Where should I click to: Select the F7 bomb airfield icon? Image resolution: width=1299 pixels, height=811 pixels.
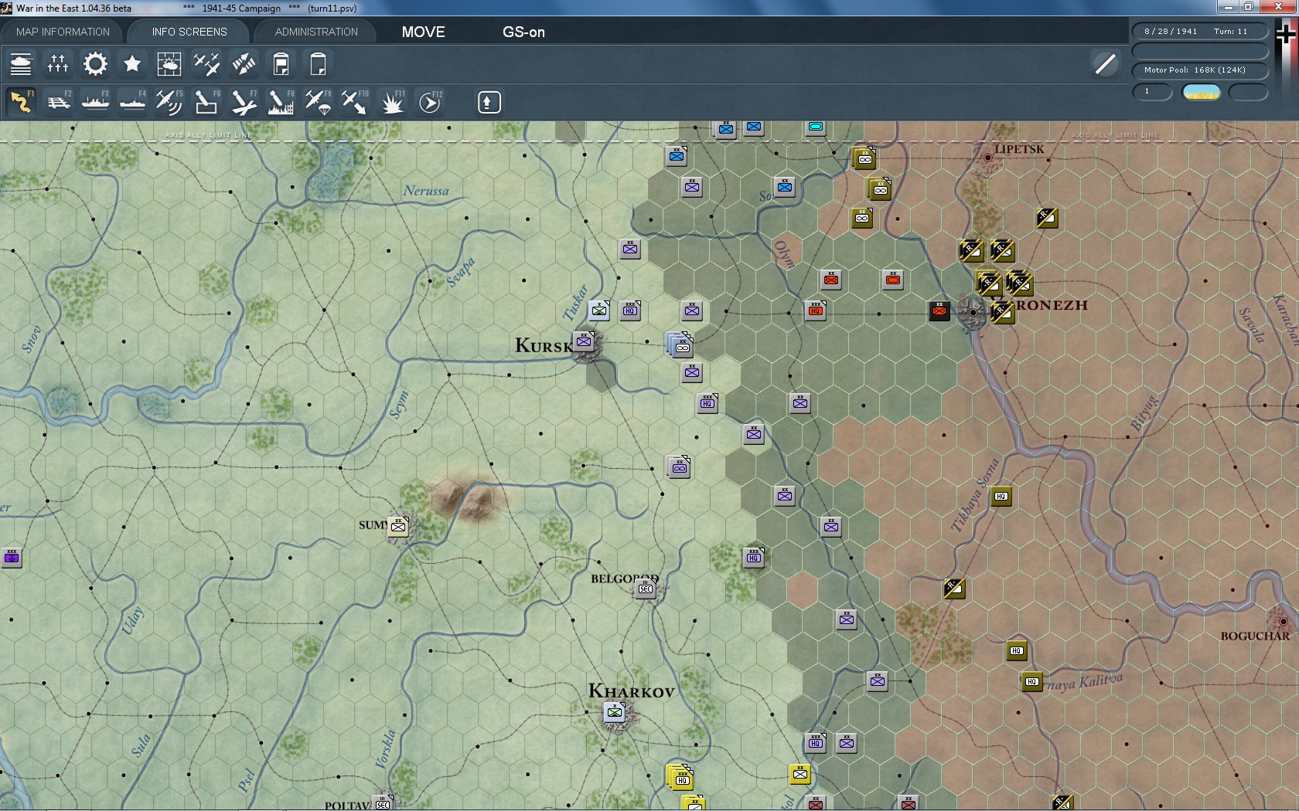pyautogui.click(x=244, y=102)
